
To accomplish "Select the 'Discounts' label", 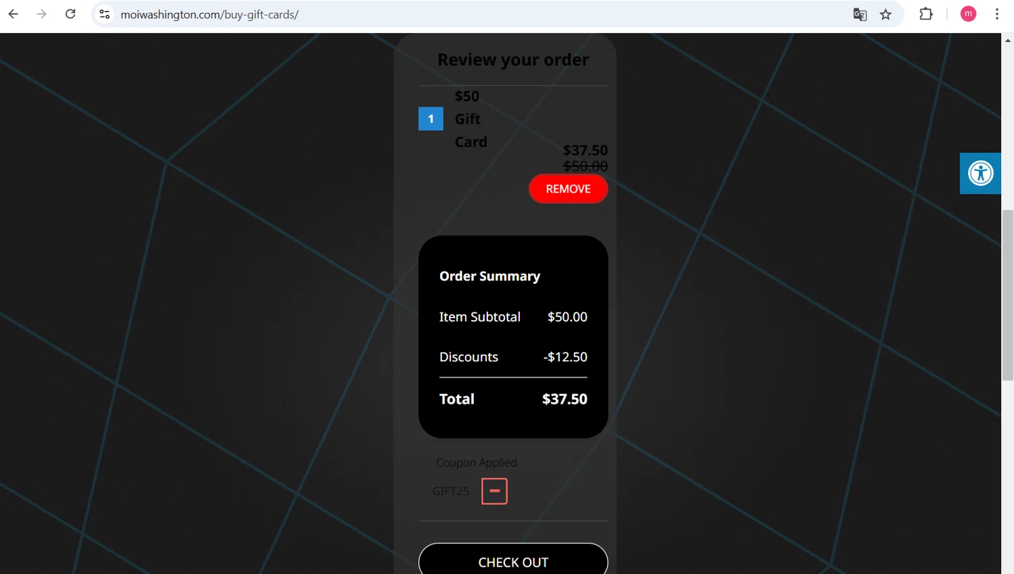I will pos(468,357).
